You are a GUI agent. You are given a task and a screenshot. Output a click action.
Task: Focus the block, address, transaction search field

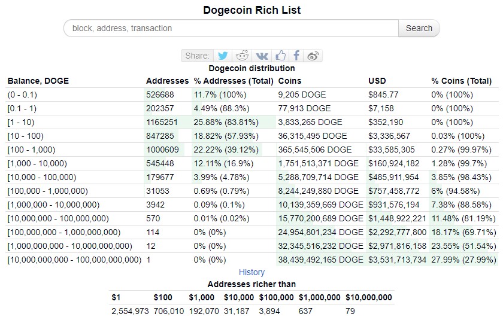pyautogui.click(x=231, y=28)
